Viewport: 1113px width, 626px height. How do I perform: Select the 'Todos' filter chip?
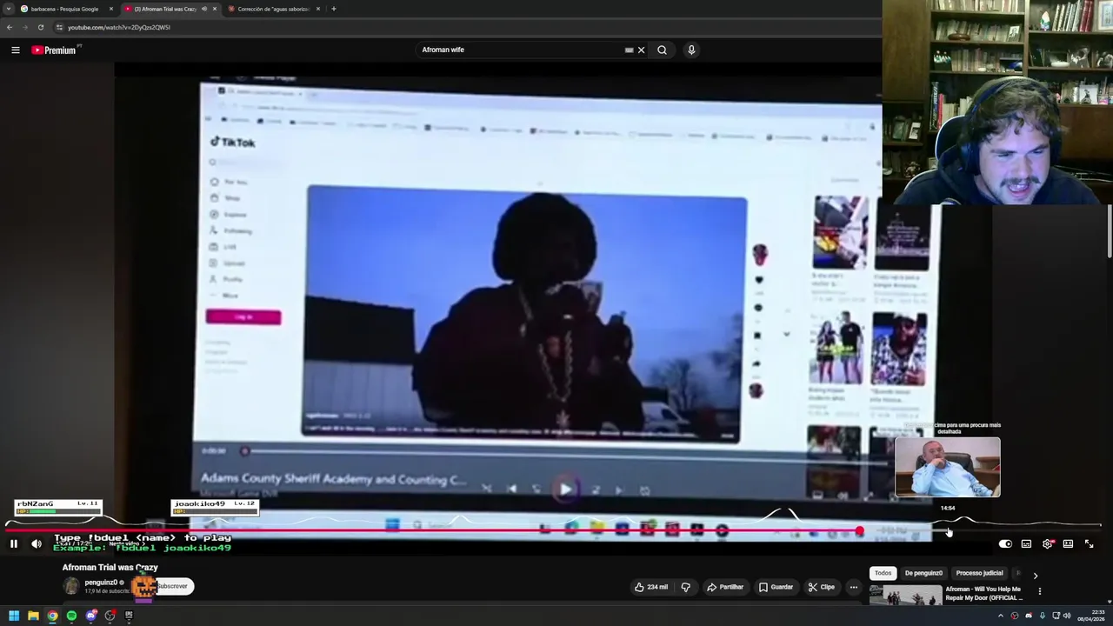[883, 573]
